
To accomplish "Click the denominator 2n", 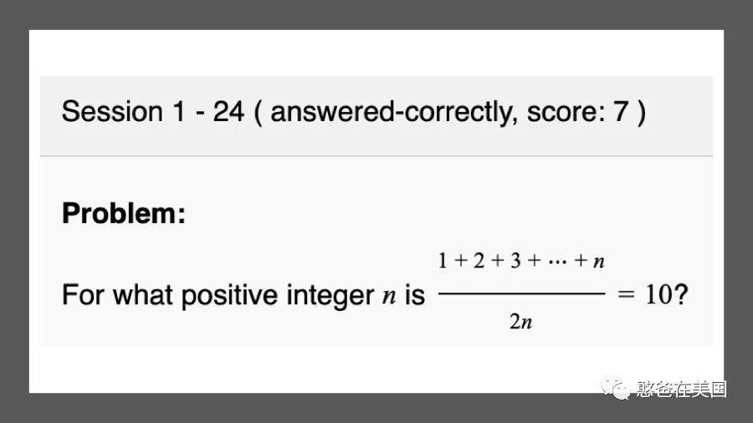I will click(x=521, y=321).
